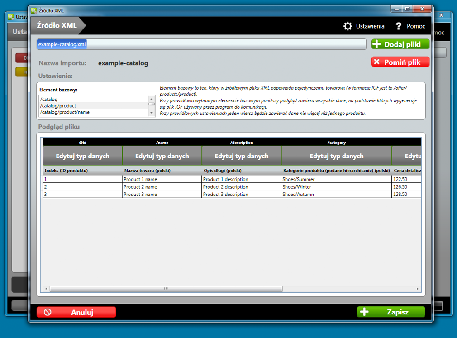The height and width of the screenshot is (338, 457).
Task: Click Edytuj typ danych under @id column
Action: coord(82,156)
